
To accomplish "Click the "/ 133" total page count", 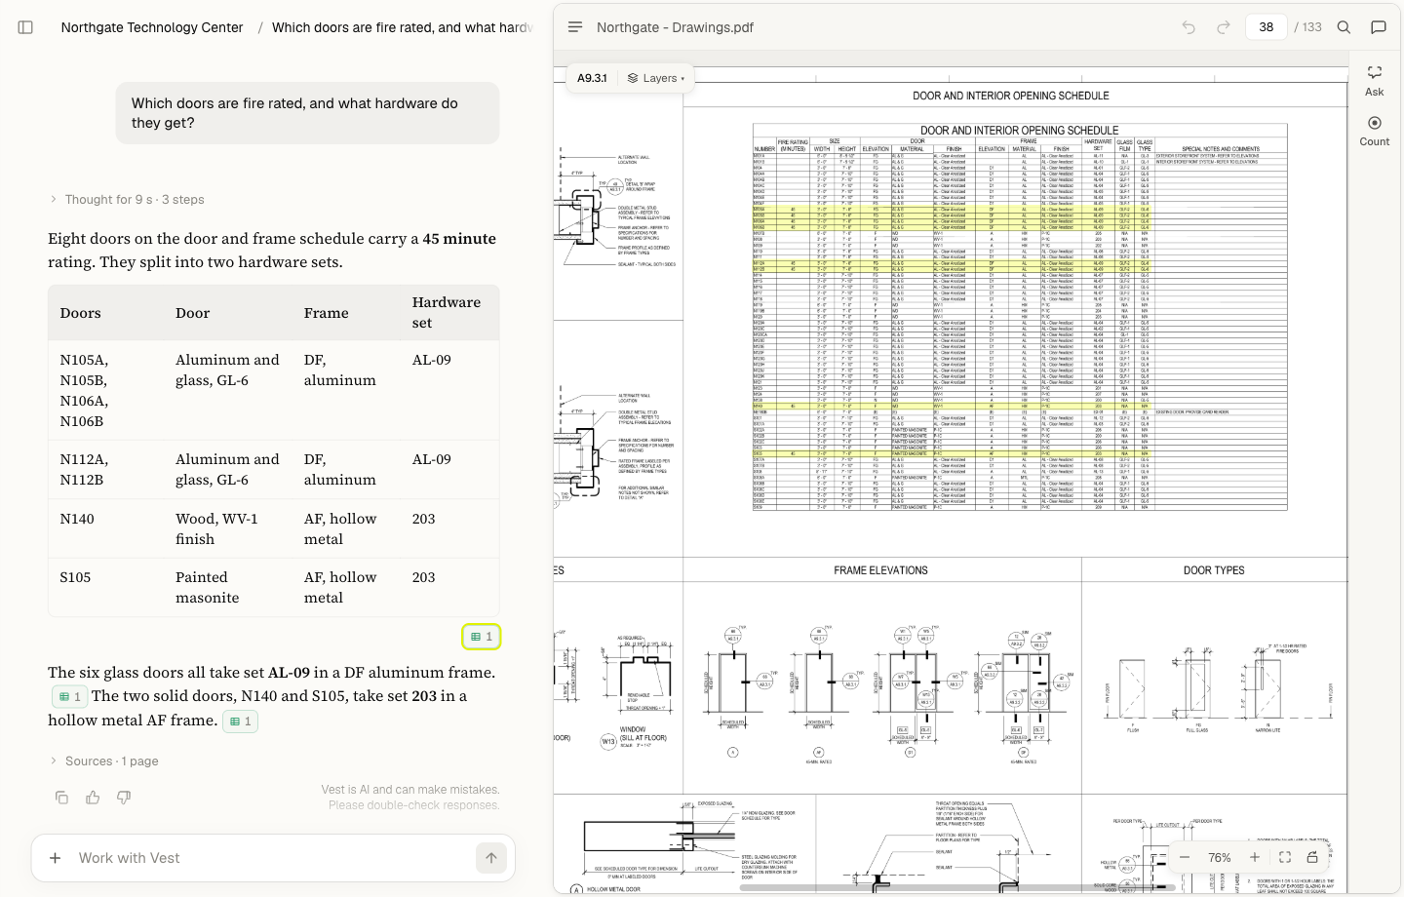I will pyautogui.click(x=1308, y=27).
